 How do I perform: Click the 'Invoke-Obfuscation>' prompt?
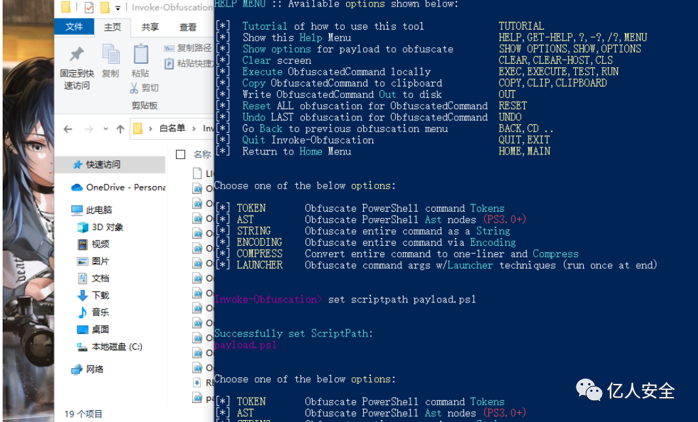[268, 300]
